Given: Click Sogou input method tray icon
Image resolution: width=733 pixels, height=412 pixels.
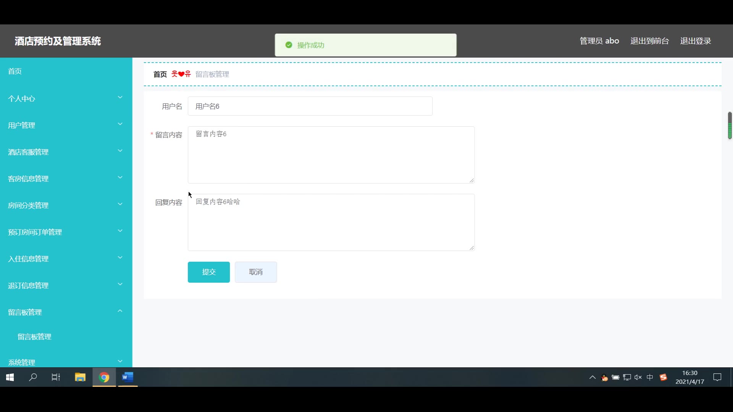Looking at the screenshot, I should click(663, 377).
